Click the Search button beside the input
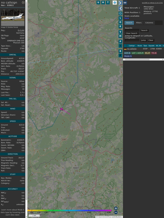 click(x=144, y=30)
